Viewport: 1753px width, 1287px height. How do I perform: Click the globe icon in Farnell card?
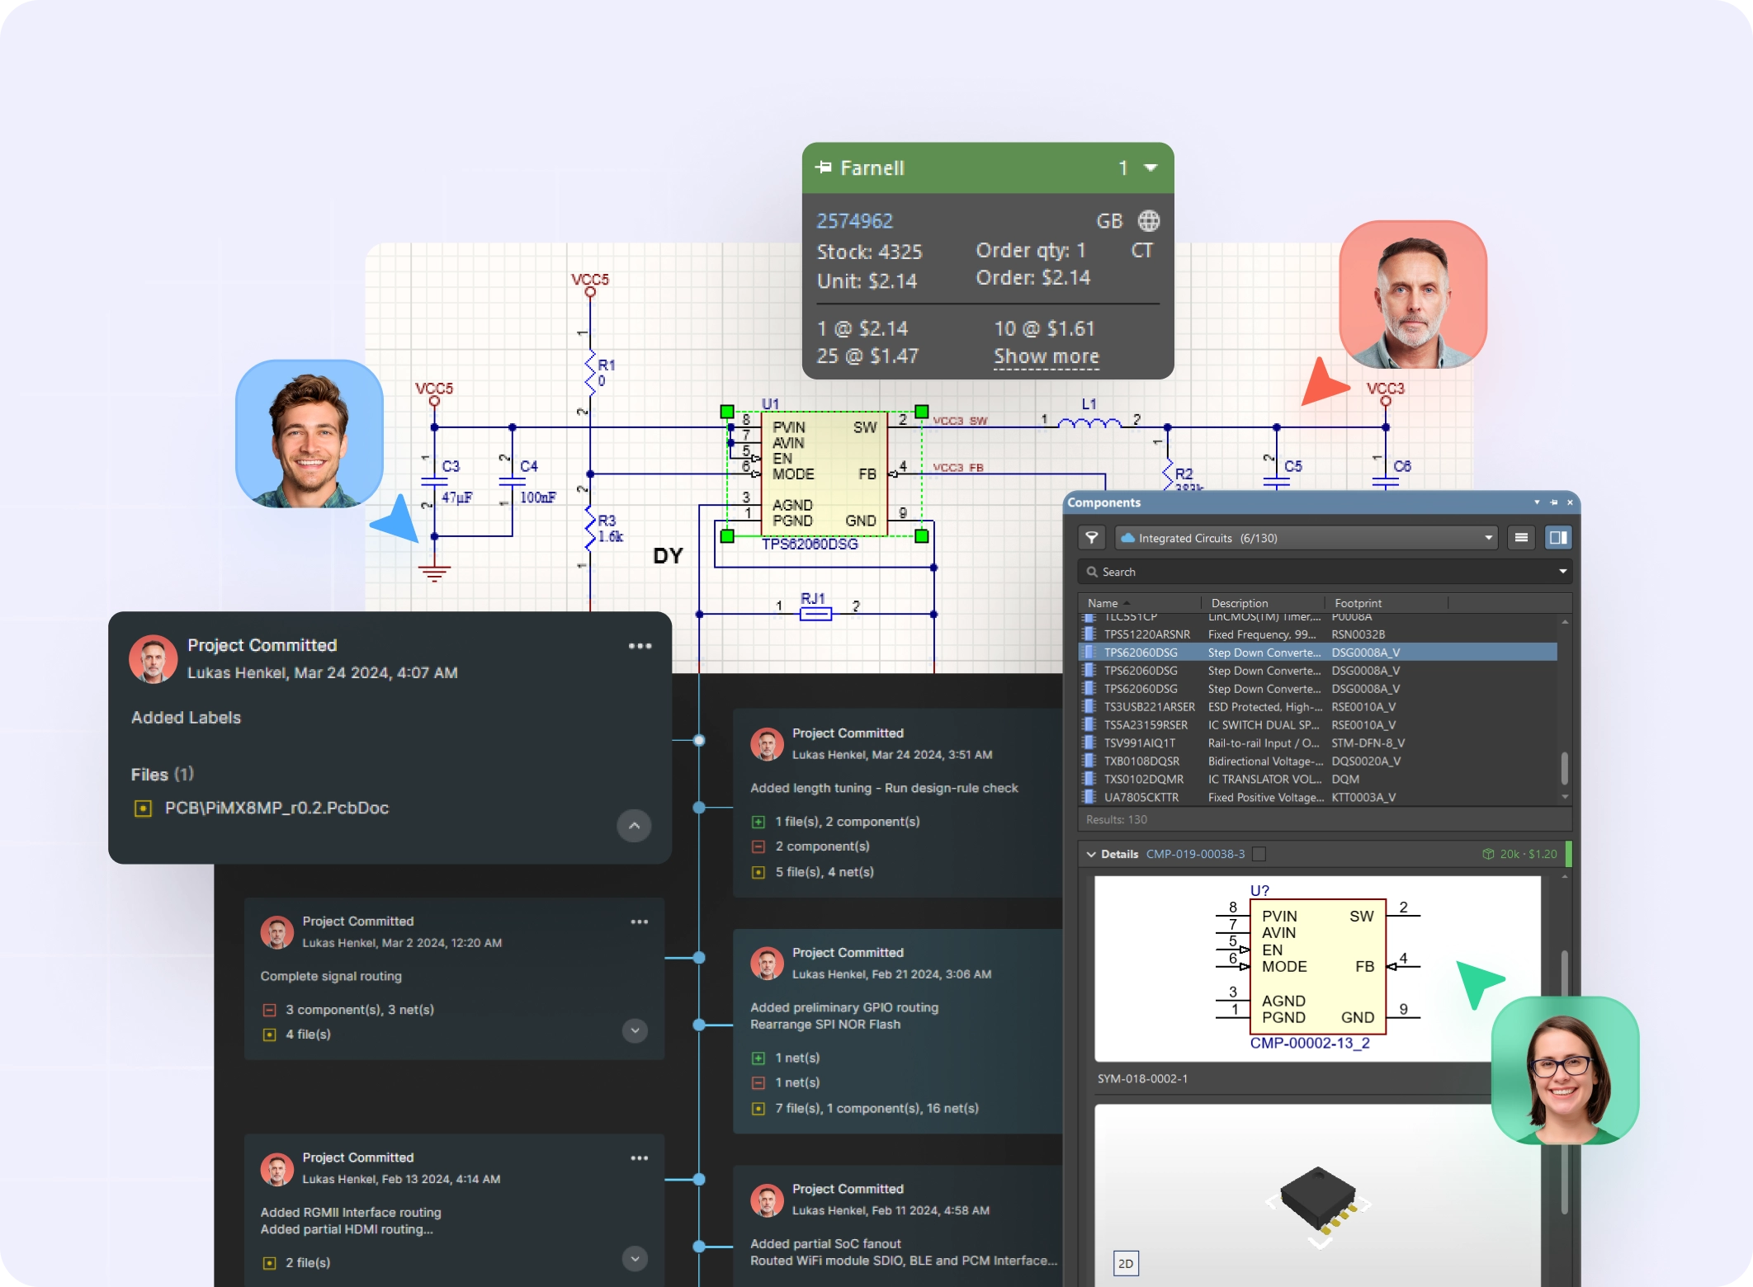coord(1149,221)
